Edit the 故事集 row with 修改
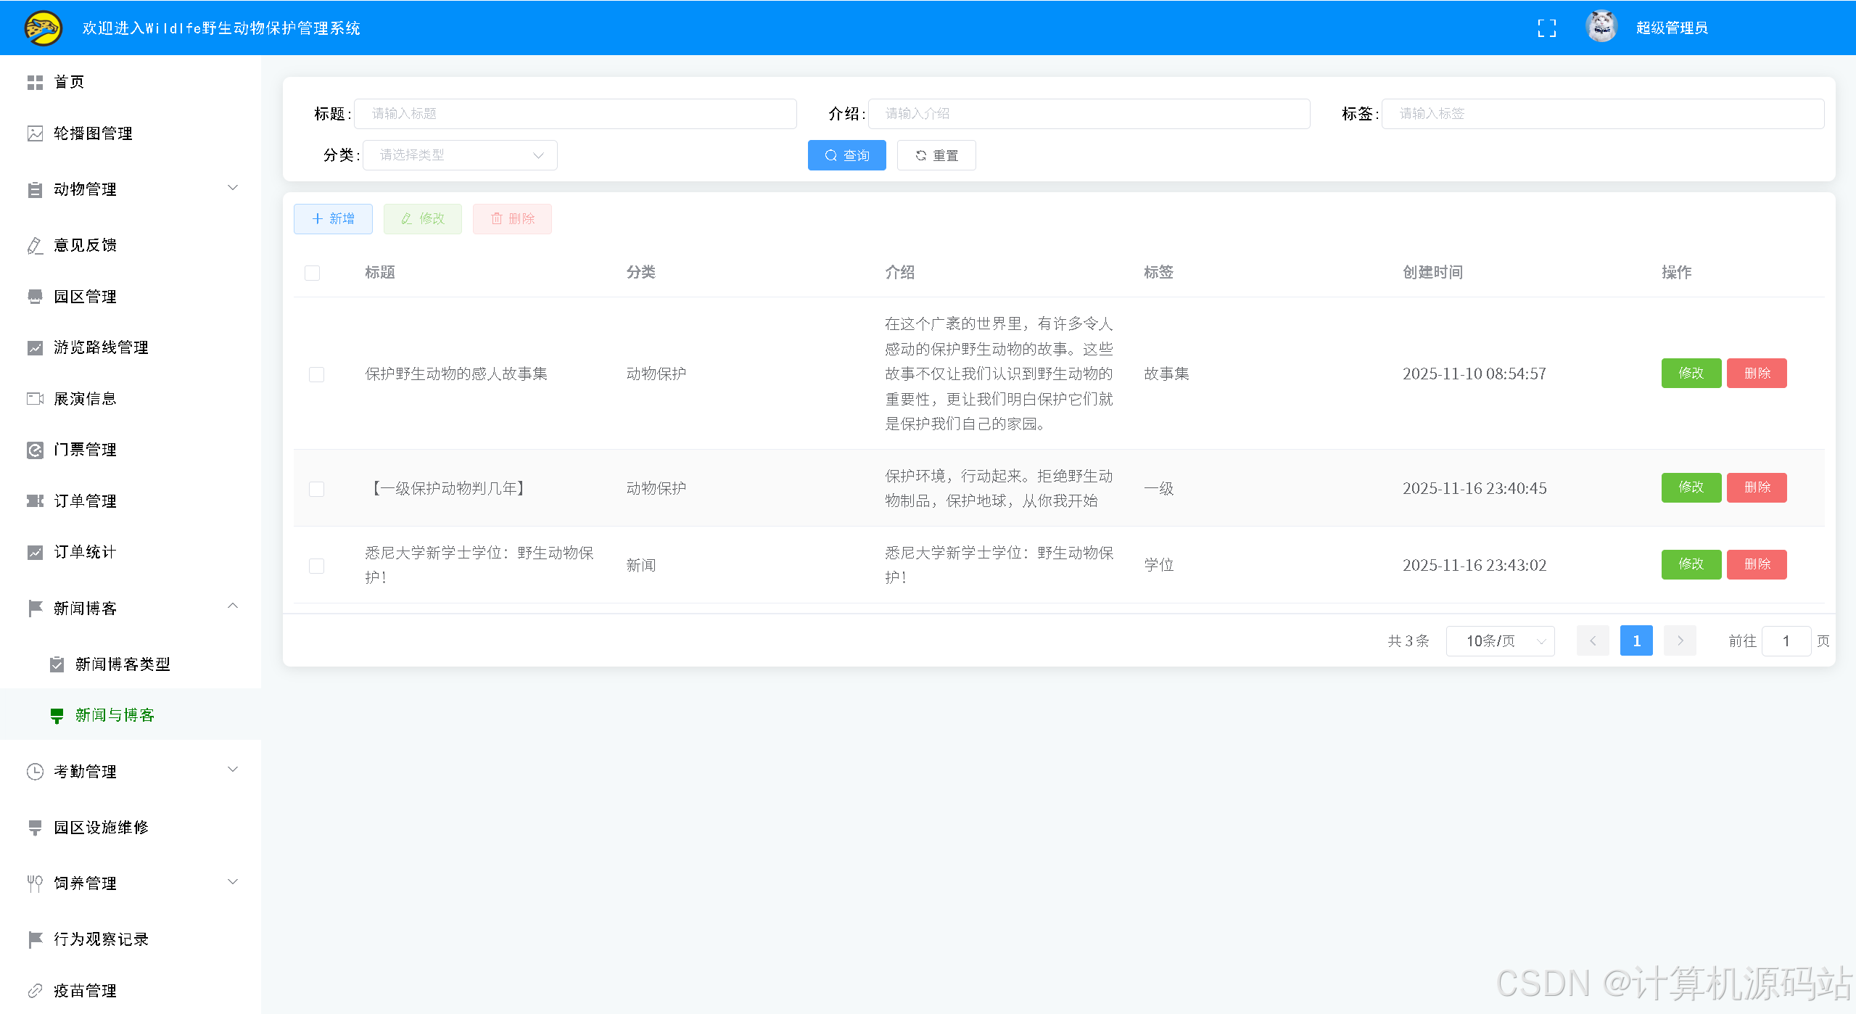This screenshot has height=1014, width=1856. point(1691,374)
